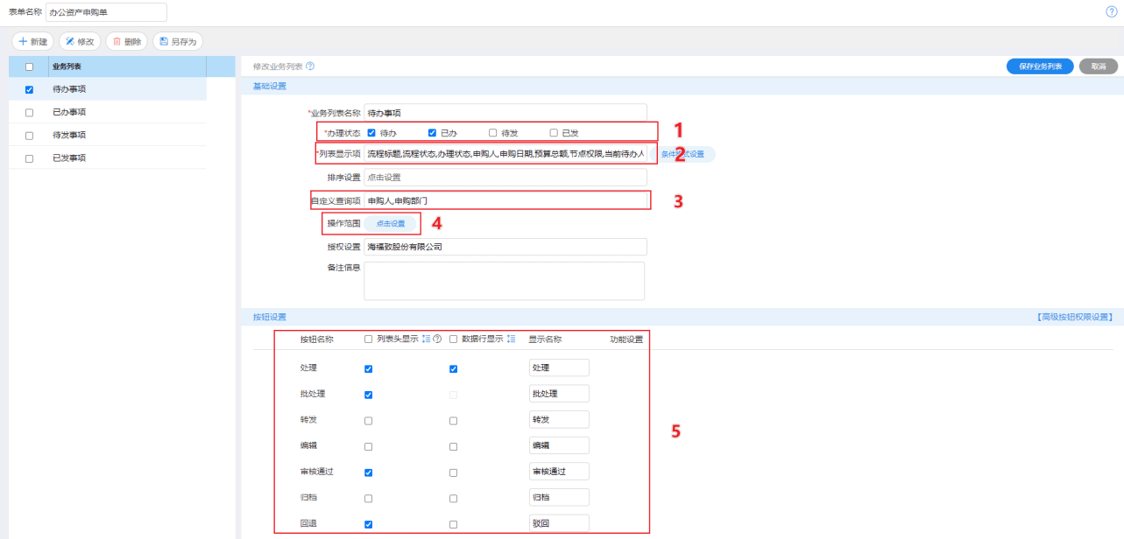Screen dimensions: 1124x539
Task: Check 数据行显示 for 归档 row
Action: point(453,499)
